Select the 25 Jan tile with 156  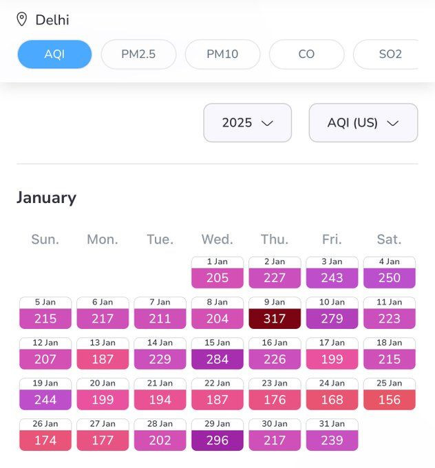(390, 394)
